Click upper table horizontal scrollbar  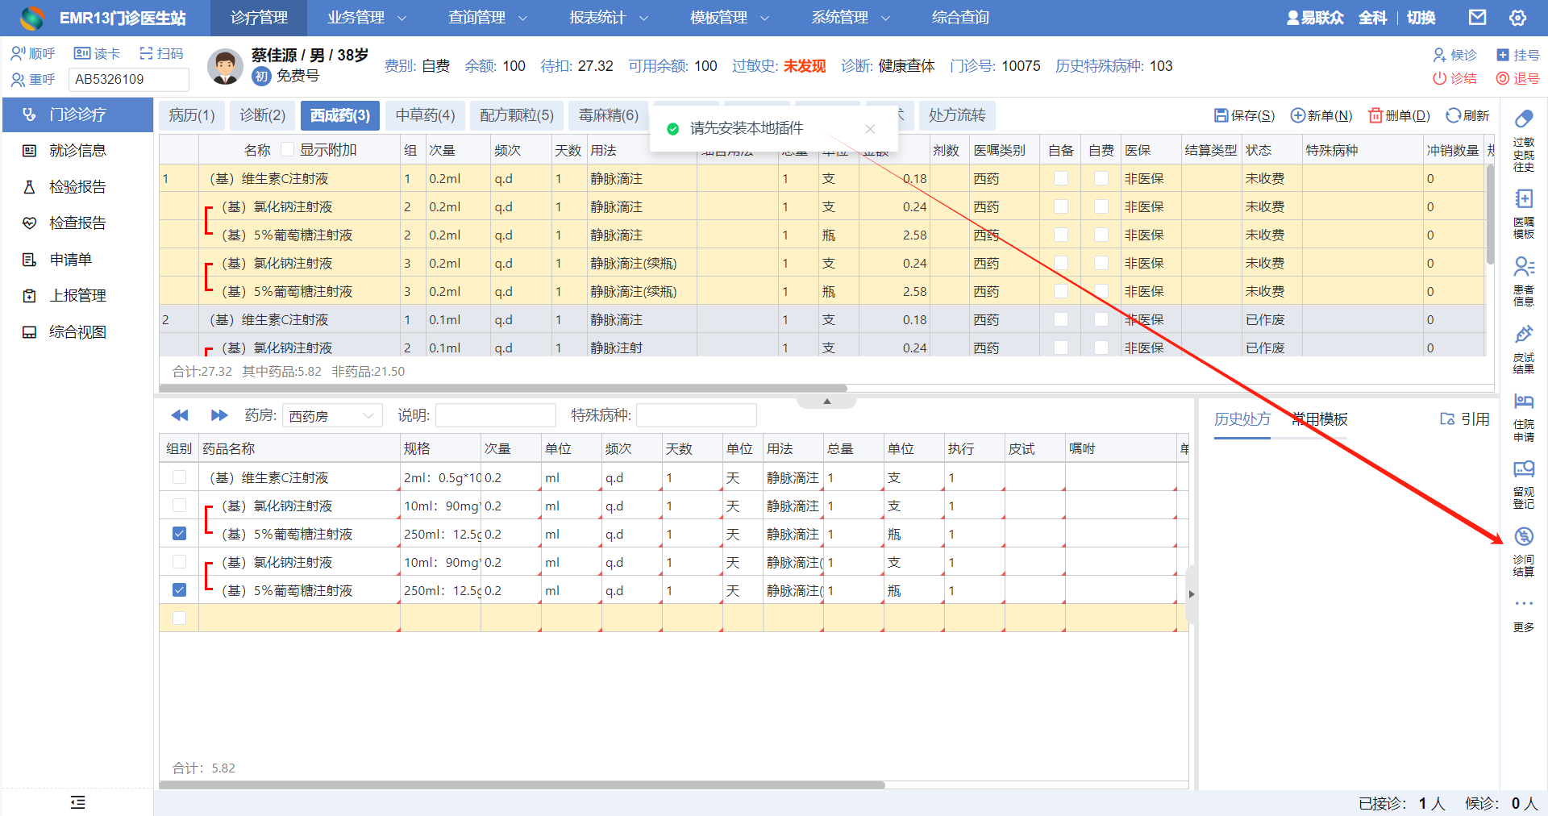(503, 388)
